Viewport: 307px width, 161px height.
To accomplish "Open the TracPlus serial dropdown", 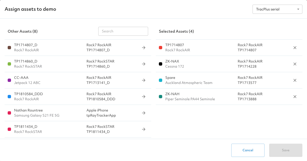I will [277, 9].
